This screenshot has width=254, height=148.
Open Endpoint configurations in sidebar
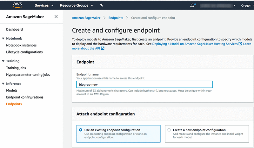pos(25,97)
